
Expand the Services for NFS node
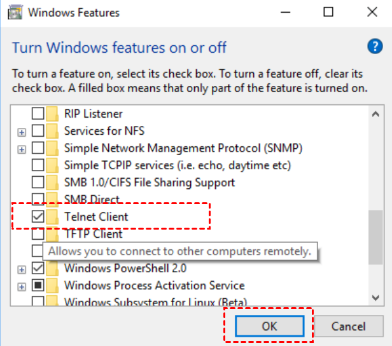[22, 132]
